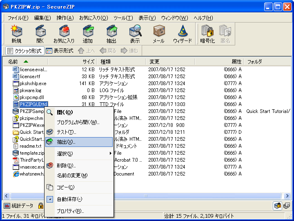294x221 pixels.
Task: Choose 削除(D)... in the context menu
Action: coord(79,166)
